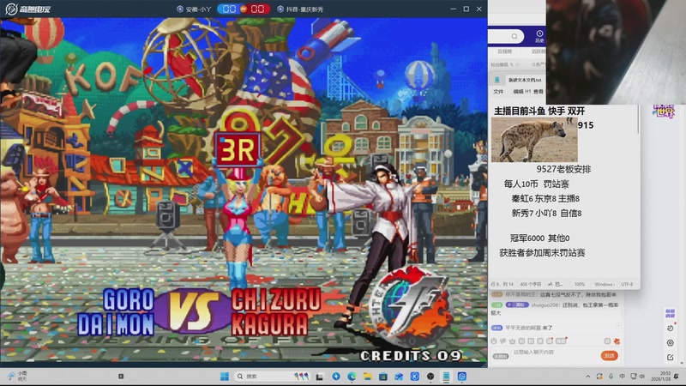Click the 获胜者参加周末罚站赛 line
The width and height of the screenshot is (686, 386).
(542, 252)
